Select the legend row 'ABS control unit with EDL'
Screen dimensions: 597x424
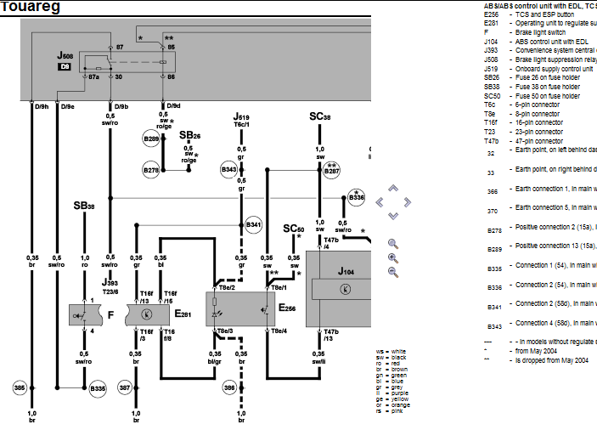point(536,42)
